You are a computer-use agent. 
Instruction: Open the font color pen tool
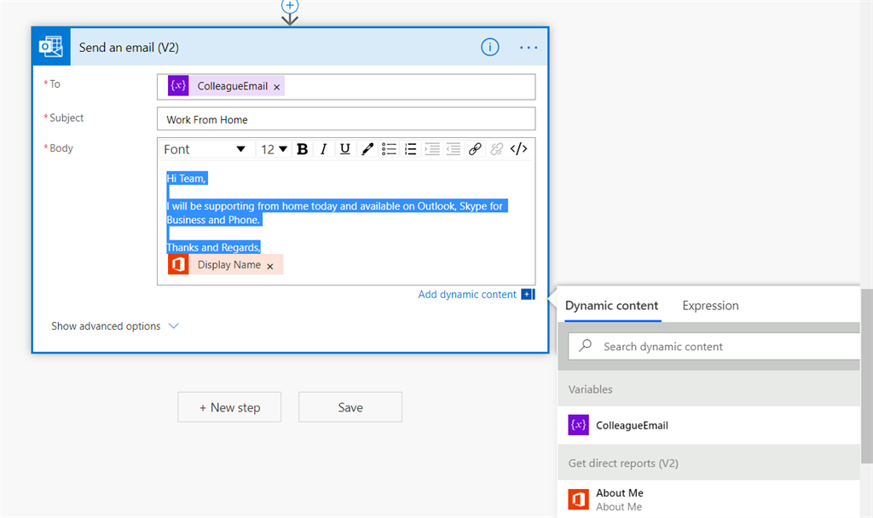pyautogui.click(x=367, y=149)
